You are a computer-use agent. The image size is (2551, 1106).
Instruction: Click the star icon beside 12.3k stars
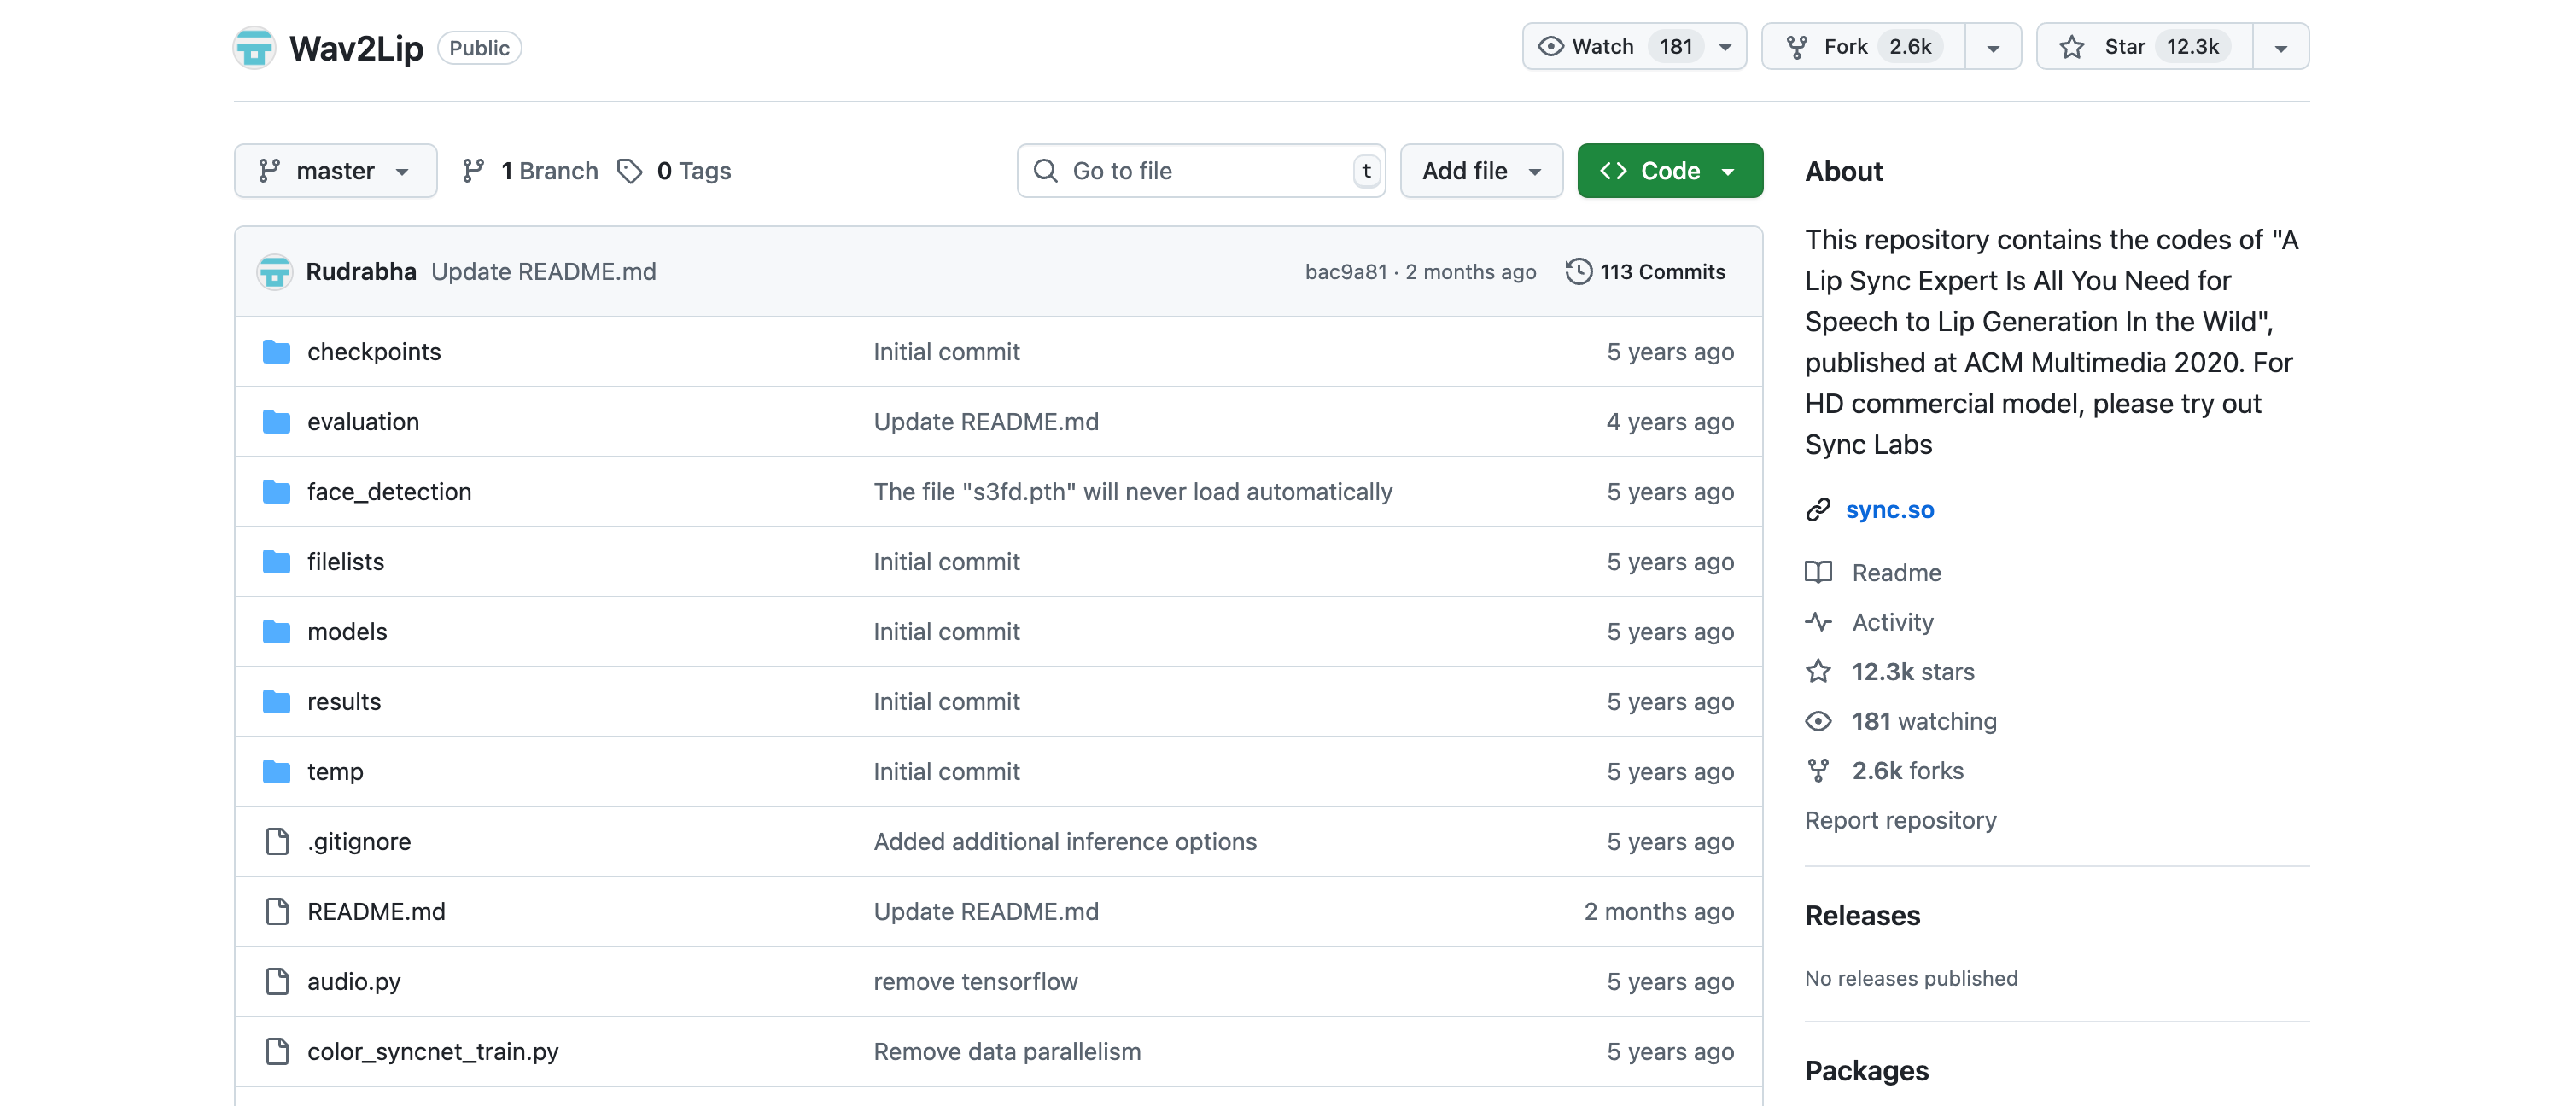(x=1818, y=672)
